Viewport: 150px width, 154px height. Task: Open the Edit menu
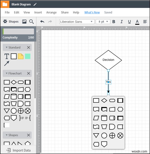click(x=16, y=13)
